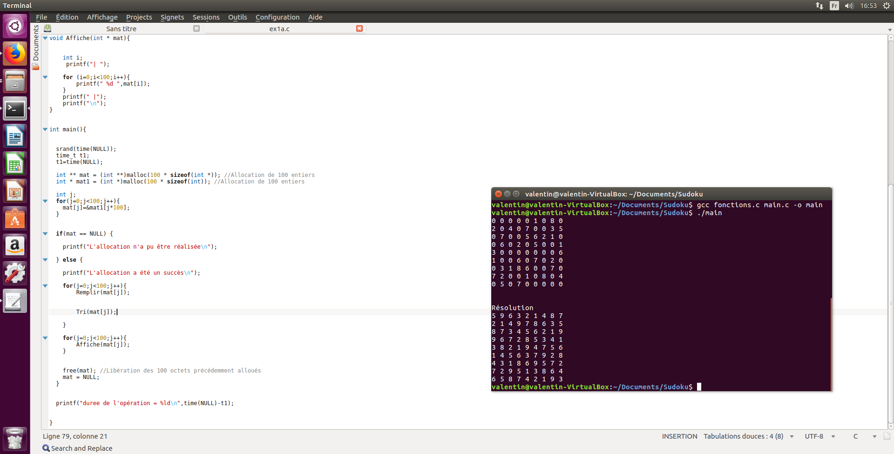Launch LibreOffice Writer from dock
The height and width of the screenshot is (454, 894).
15,136
